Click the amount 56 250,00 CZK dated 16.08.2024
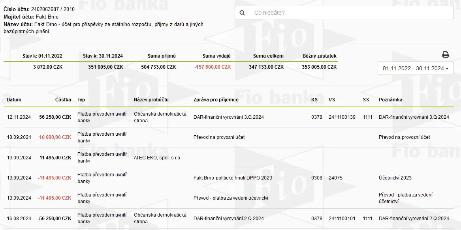Screen dimensions: 461x230 click(x=55, y=219)
